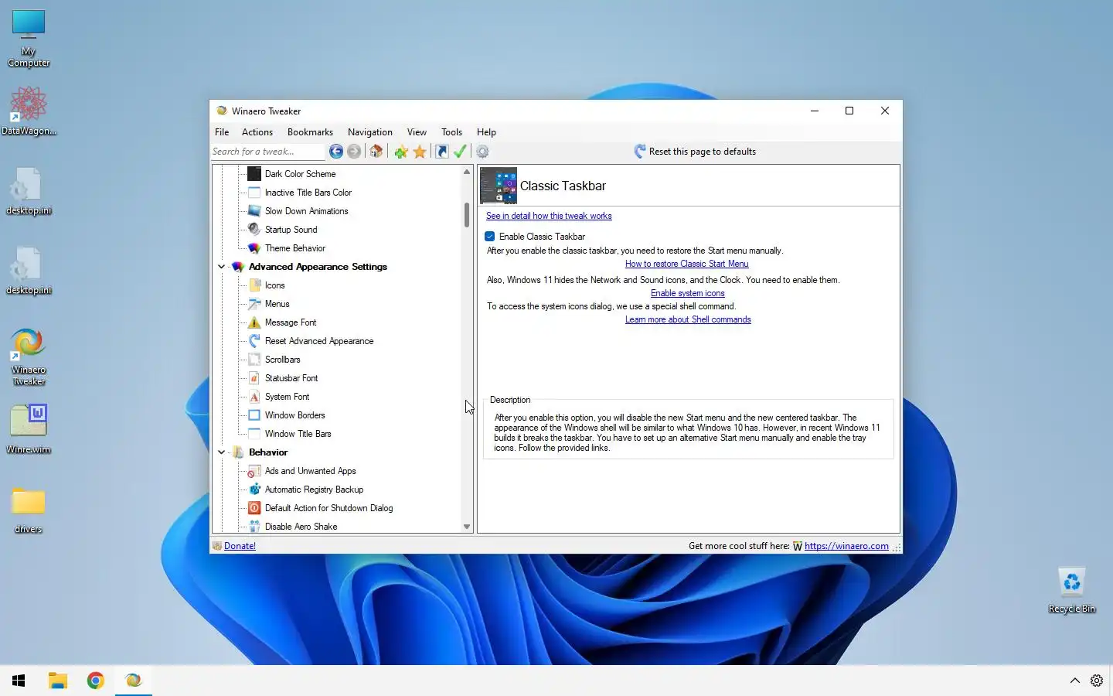Open 'See in detail how this tweak works'
Viewport: 1113px width, 696px height.
coord(549,216)
